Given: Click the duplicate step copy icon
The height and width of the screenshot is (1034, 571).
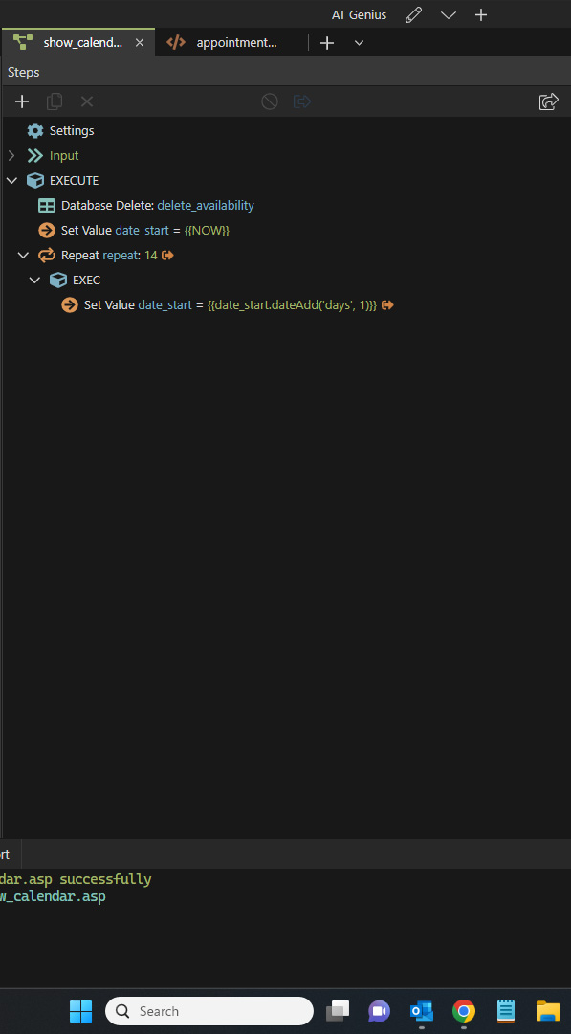Looking at the screenshot, I should point(55,101).
